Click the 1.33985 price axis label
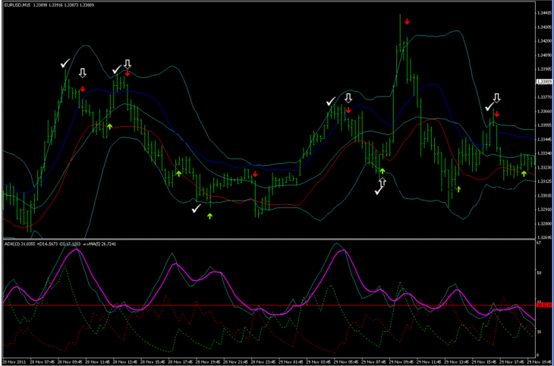554x366 pixels. 543,69
